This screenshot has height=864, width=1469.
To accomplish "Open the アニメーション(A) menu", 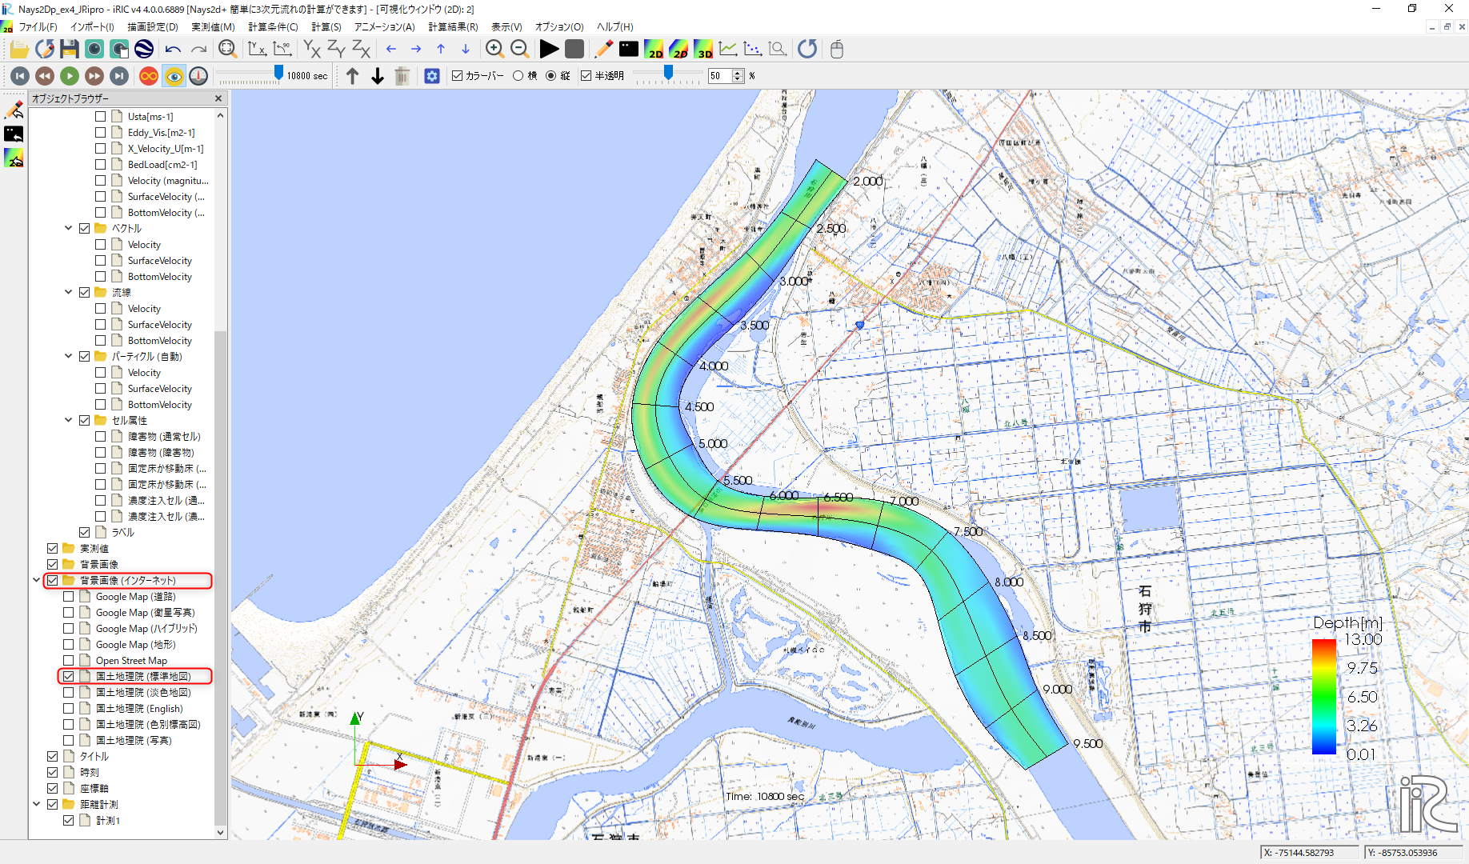I will [x=385, y=27].
